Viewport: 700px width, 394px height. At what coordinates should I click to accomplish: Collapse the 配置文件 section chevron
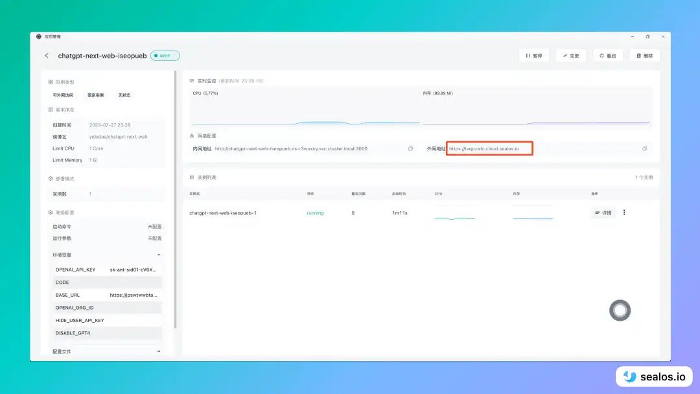click(159, 351)
